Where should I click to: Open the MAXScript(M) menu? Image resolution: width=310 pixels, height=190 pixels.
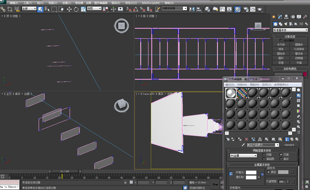pos(151,3)
